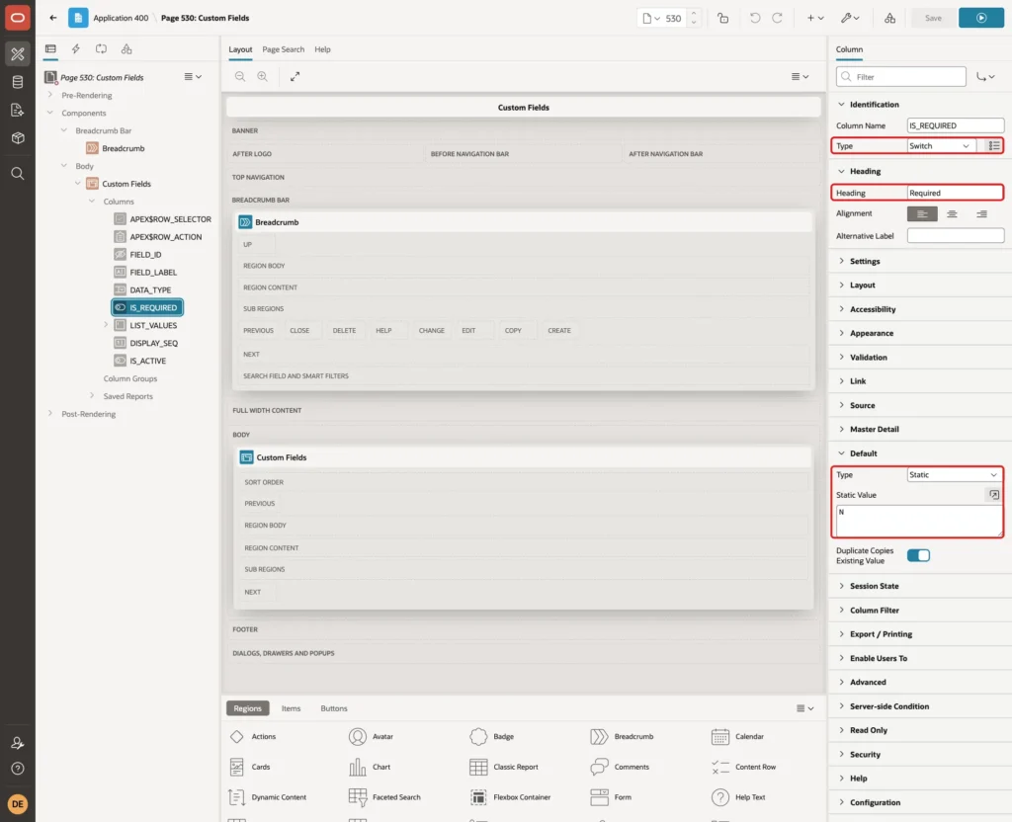Screen dimensions: 1012x822
Task: Click the Application 400 page icon
Action: [x=78, y=18]
